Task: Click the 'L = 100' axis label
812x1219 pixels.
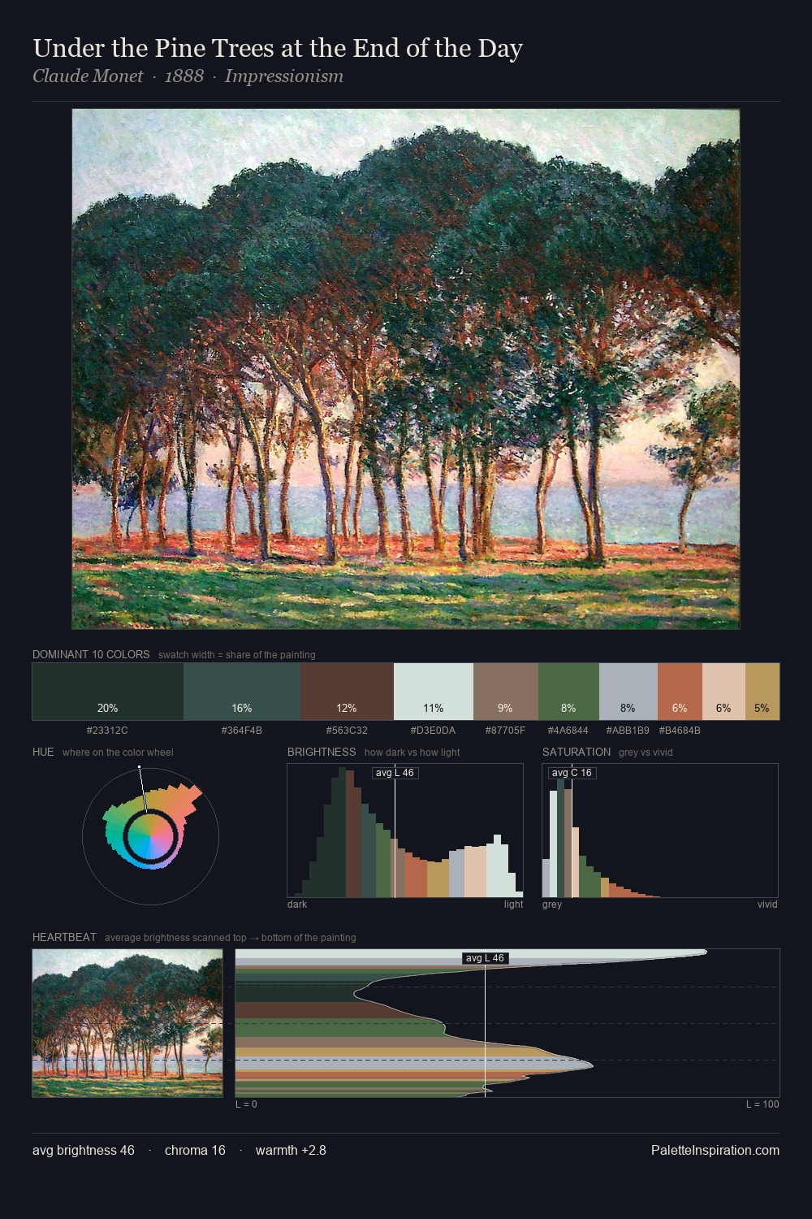Action: click(x=762, y=1104)
